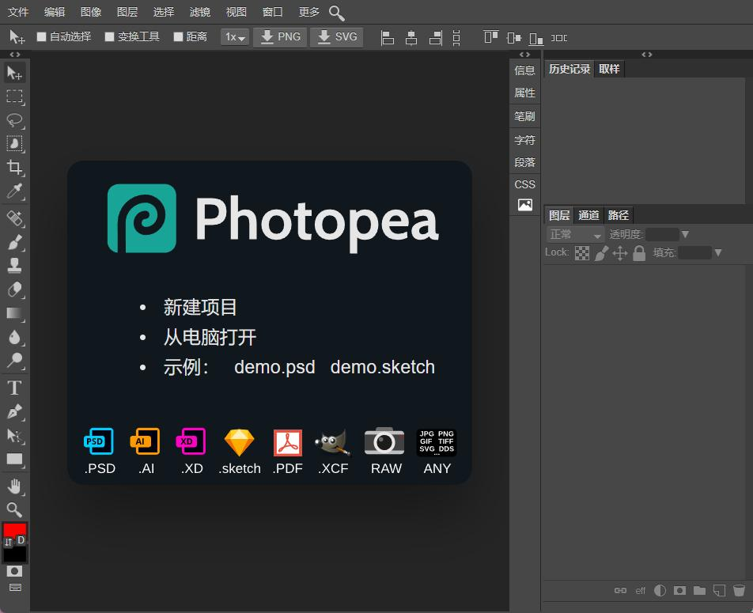753x613 pixels.
Task: Switch to the 通道 tab
Action: [588, 215]
